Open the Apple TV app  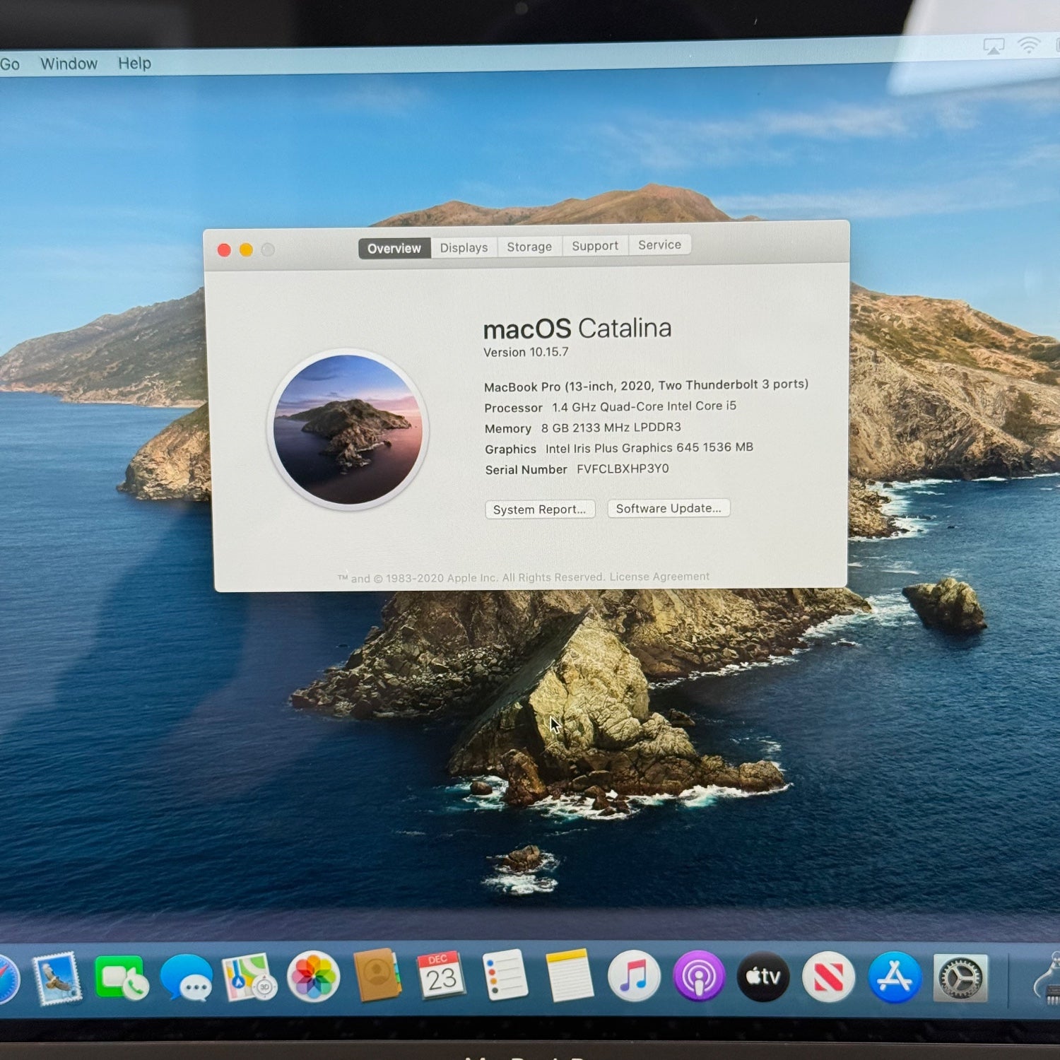click(x=763, y=977)
